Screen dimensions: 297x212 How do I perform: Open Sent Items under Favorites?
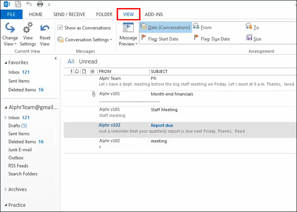click(19, 81)
